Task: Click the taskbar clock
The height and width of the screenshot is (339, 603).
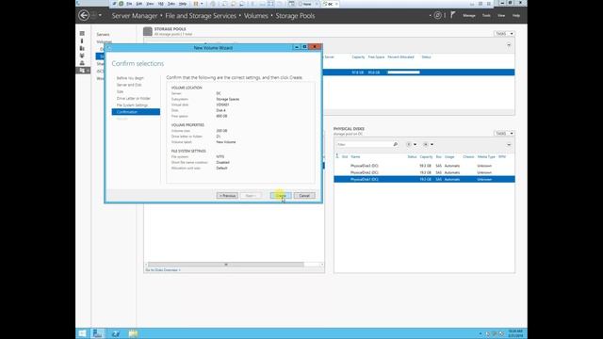Action: coord(515,333)
